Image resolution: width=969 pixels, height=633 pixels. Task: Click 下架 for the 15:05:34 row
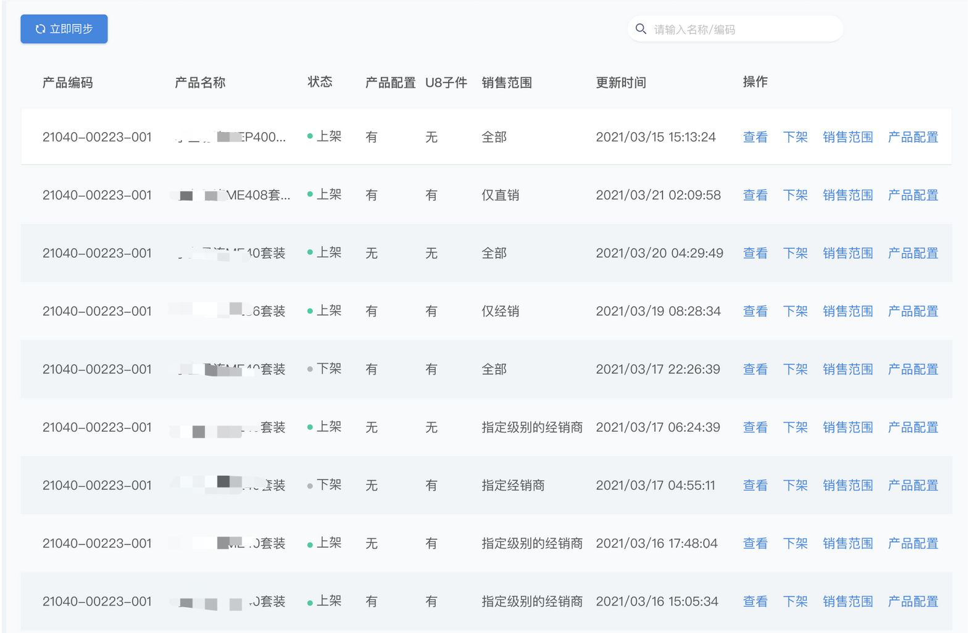pos(795,601)
